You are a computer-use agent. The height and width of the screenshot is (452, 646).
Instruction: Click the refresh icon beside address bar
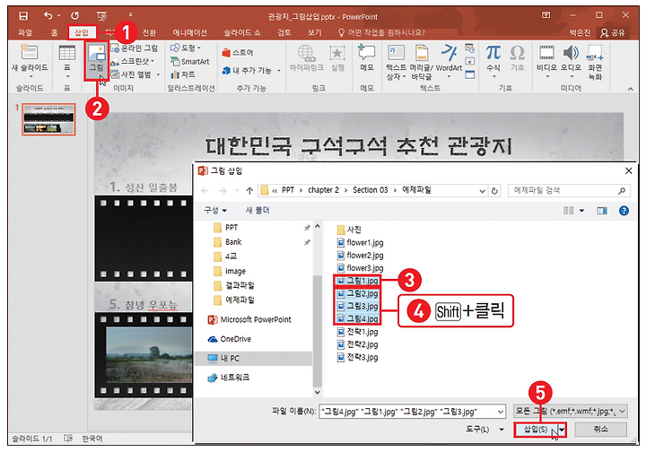[x=494, y=191]
